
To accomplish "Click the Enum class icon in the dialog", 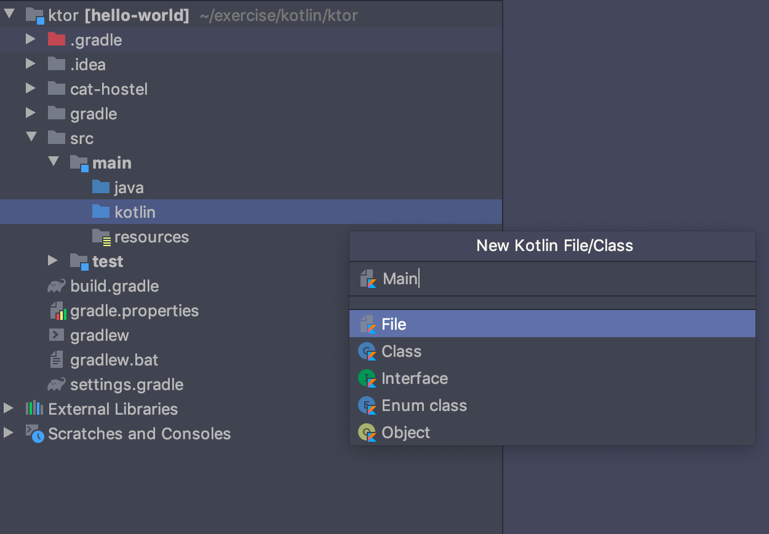I will (368, 405).
